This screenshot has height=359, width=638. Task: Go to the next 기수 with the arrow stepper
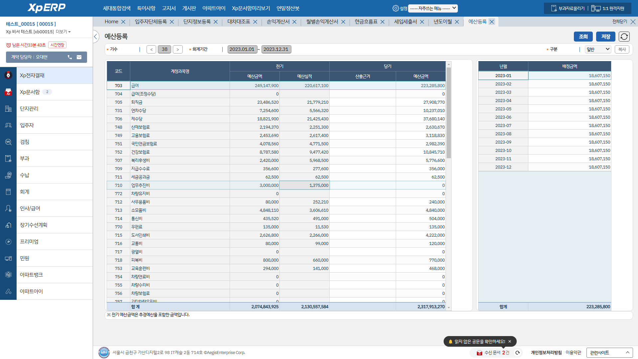178,50
